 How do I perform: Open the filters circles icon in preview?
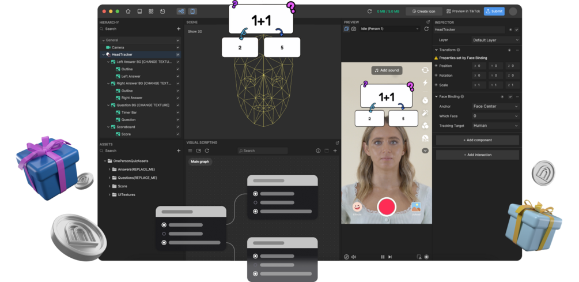[425, 126]
